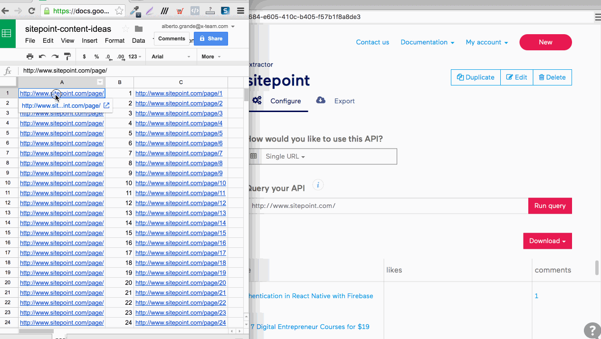Open the Insert menu
Viewport: 601px width, 339px height.
pos(90,41)
